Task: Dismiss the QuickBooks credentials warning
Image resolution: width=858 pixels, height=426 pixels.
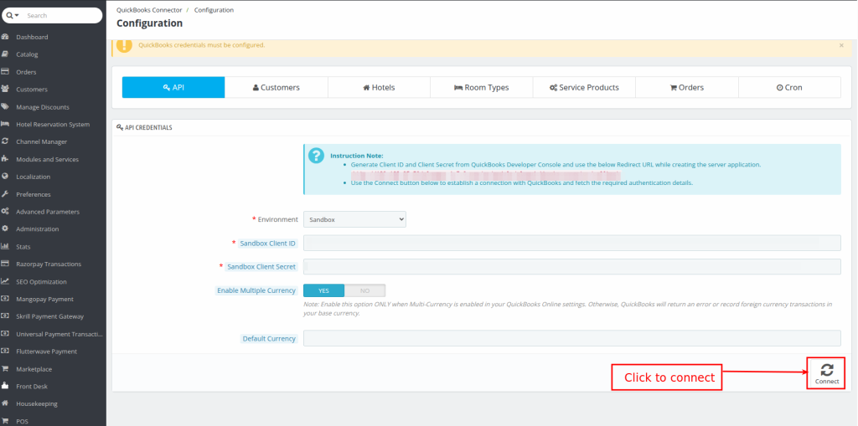Action: [x=841, y=45]
